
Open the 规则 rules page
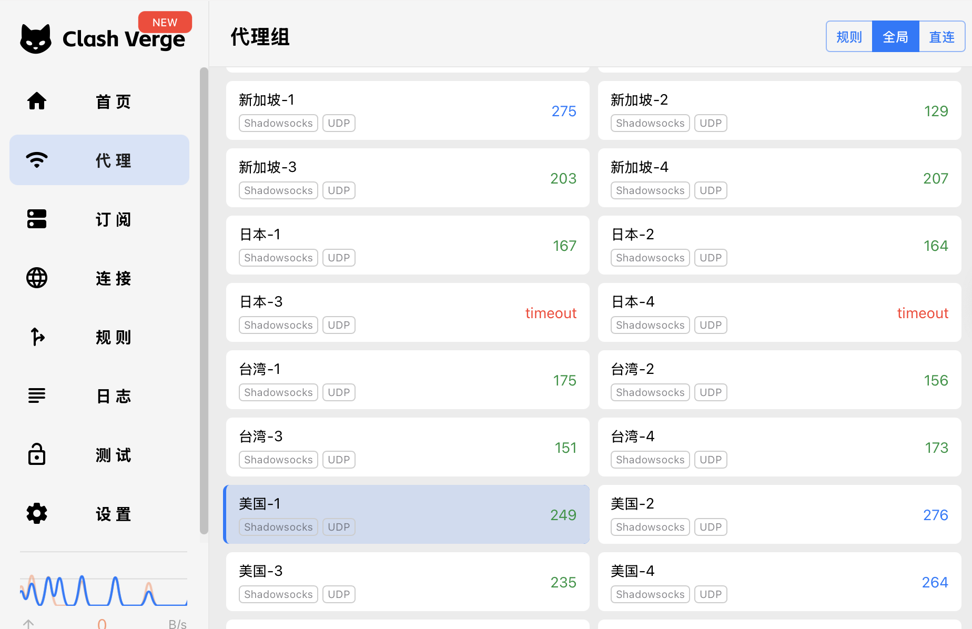tap(99, 337)
